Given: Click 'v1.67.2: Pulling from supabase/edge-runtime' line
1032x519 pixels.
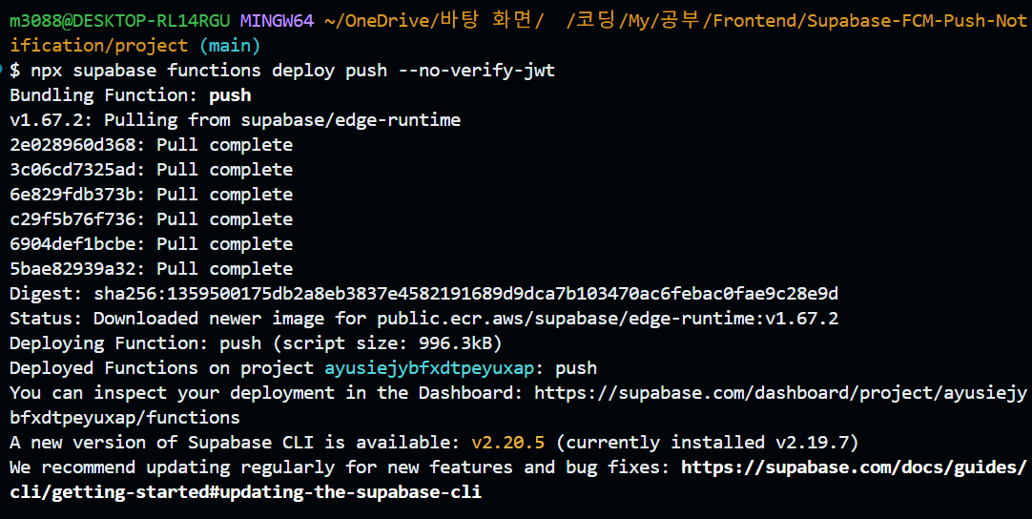Looking at the screenshot, I should click(x=235, y=120).
